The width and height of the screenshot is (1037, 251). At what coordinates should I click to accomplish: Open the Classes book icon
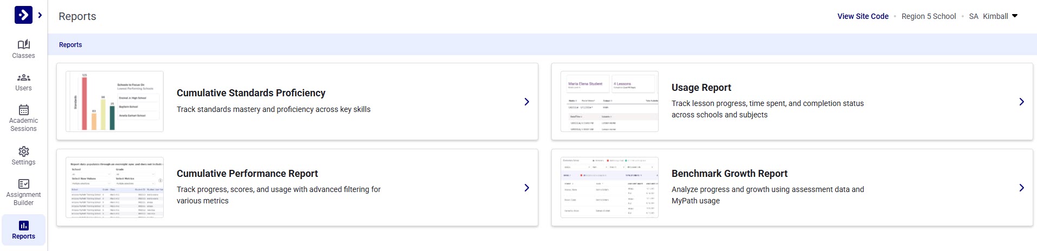(23, 44)
